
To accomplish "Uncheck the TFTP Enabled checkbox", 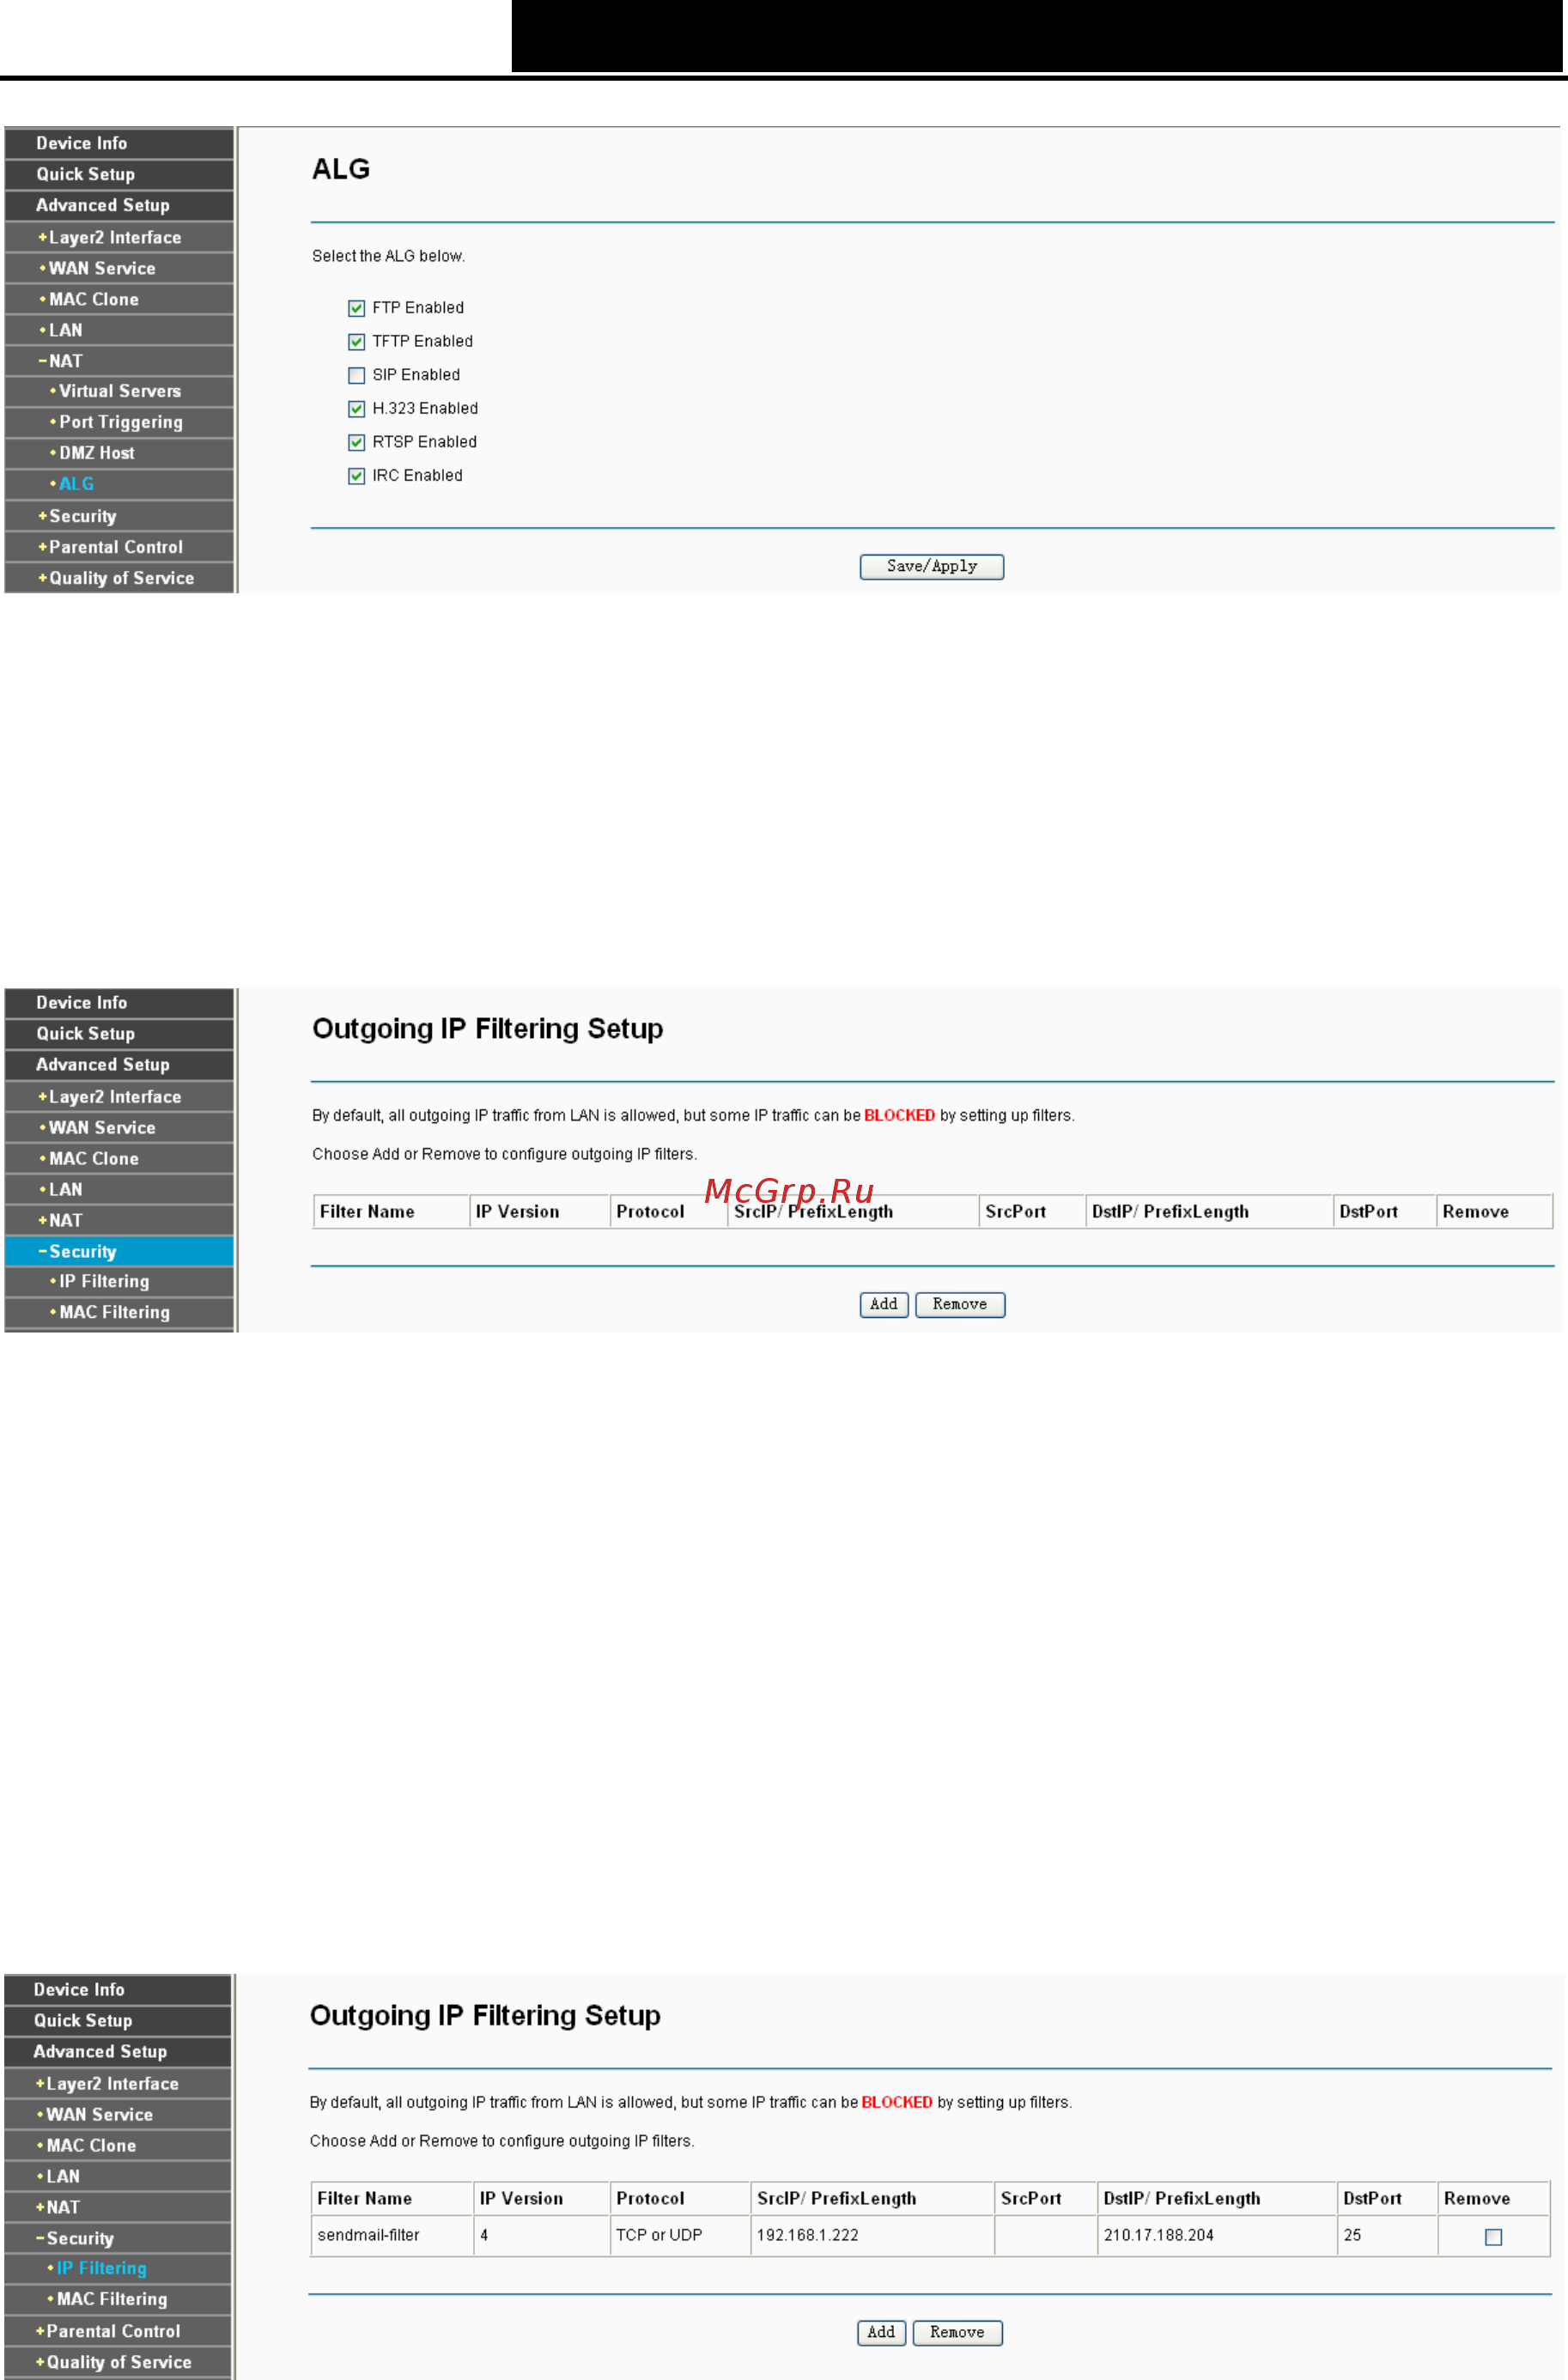I will tap(356, 342).
